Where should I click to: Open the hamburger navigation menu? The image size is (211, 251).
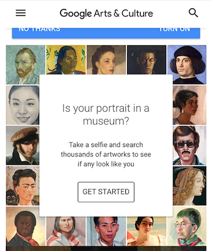pyautogui.click(x=20, y=13)
